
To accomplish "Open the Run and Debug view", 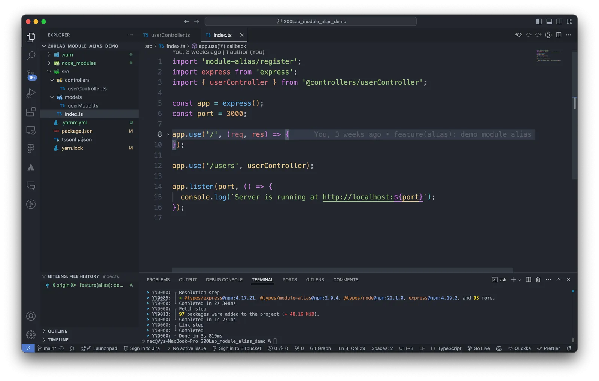I will [31, 93].
